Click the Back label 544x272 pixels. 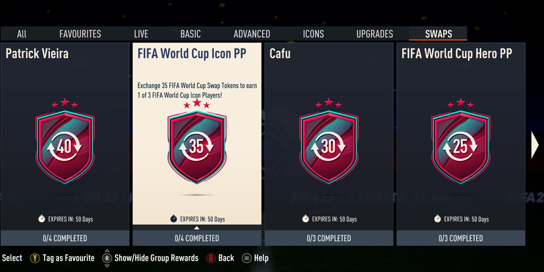226,258
